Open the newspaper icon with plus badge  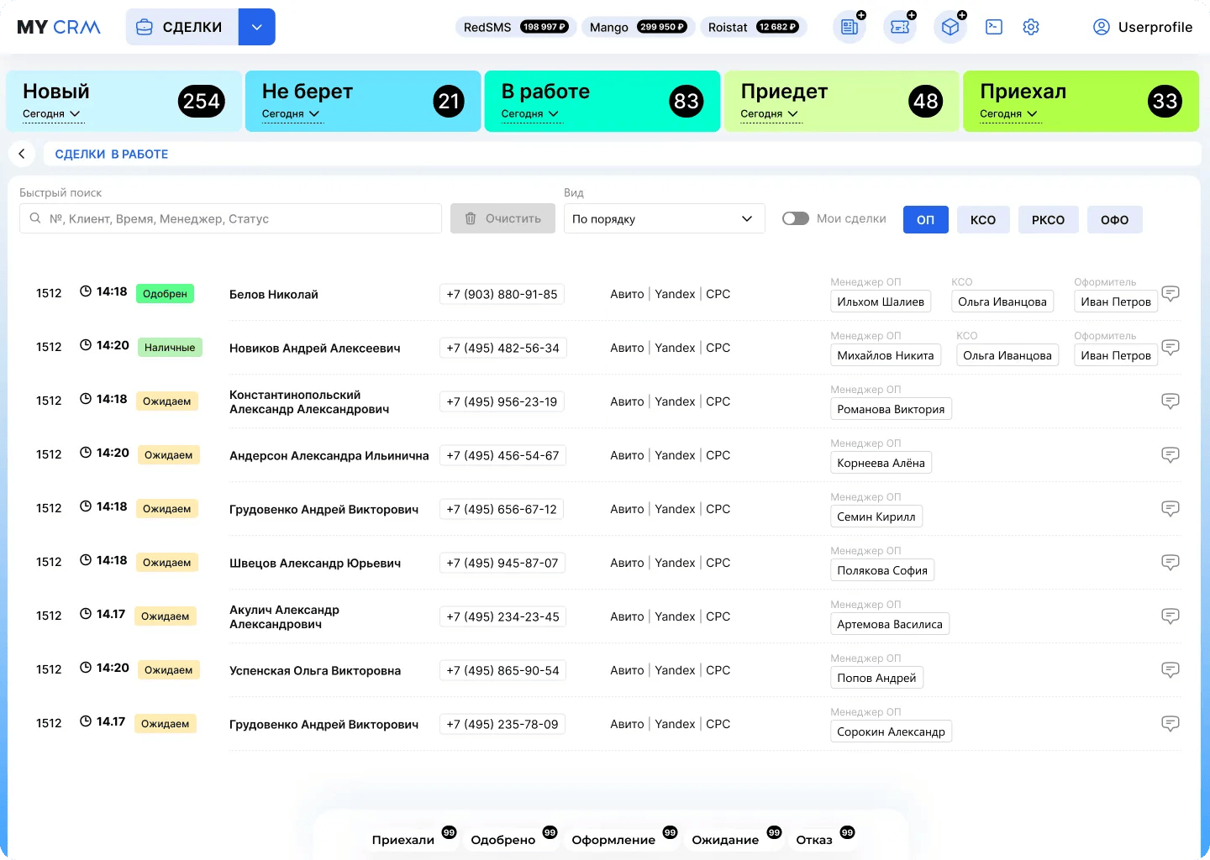(850, 27)
